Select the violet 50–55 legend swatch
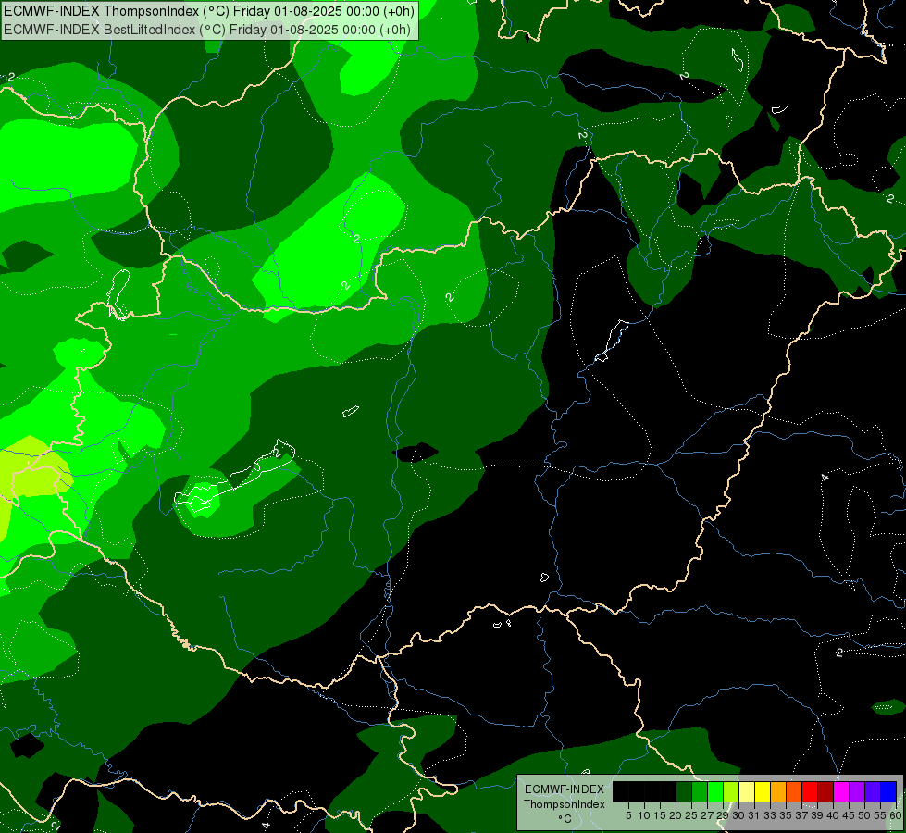This screenshot has width=906, height=833. pos(873,791)
